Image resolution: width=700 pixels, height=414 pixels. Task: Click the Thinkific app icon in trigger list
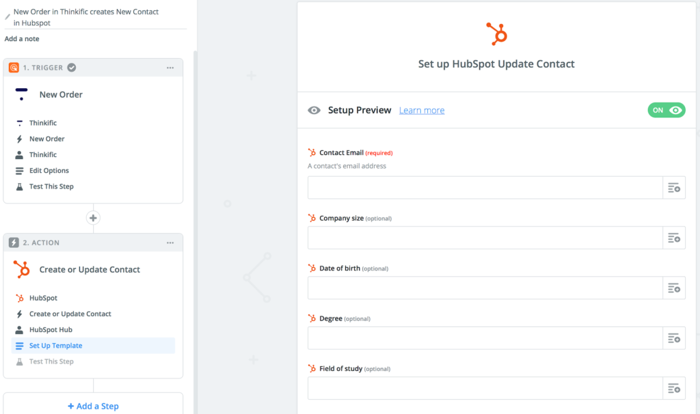(19, 123)
